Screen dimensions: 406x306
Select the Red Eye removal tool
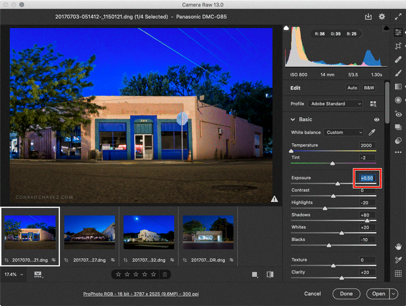[x=398, y=113]
